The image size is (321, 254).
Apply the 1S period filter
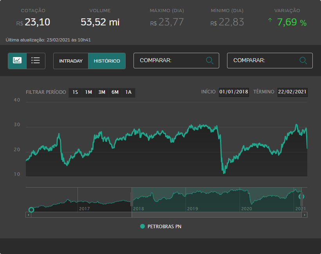click(75, 92)
